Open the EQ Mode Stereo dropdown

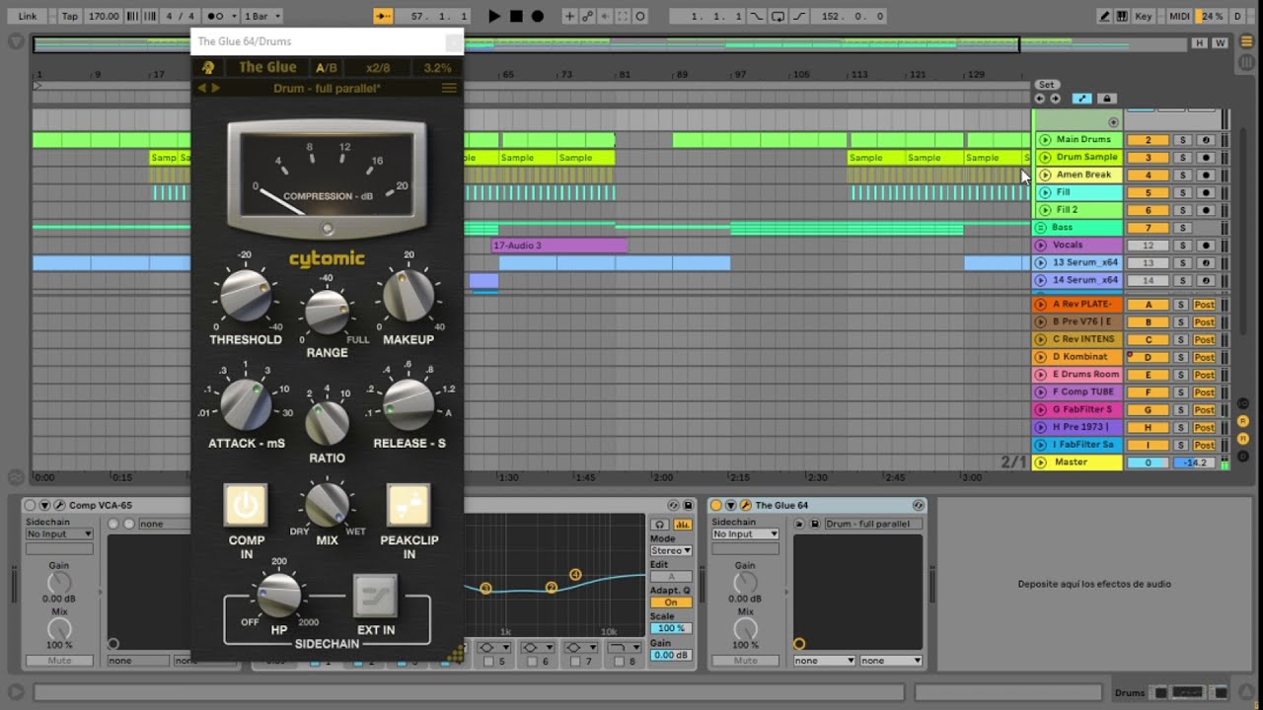tap(671, 551)
